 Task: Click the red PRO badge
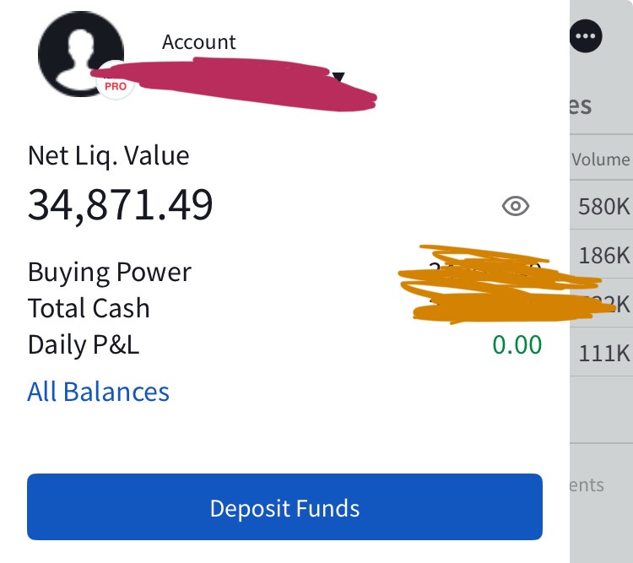116,85
